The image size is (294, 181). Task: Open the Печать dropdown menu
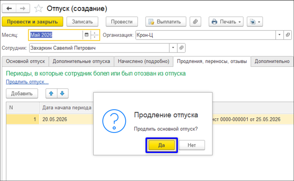[226, 22]
